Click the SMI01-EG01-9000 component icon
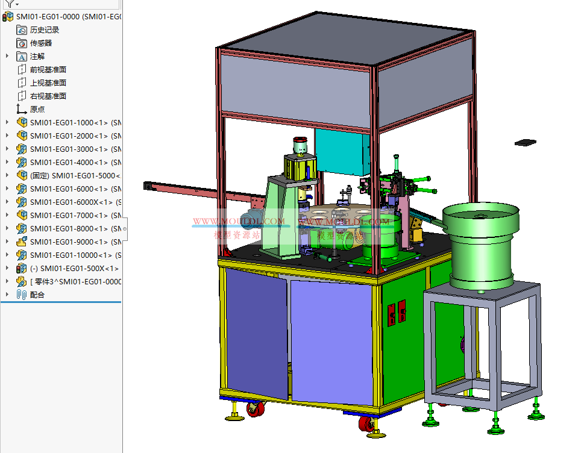The width and height of the screenshot is (584, 453). (22, 242)
